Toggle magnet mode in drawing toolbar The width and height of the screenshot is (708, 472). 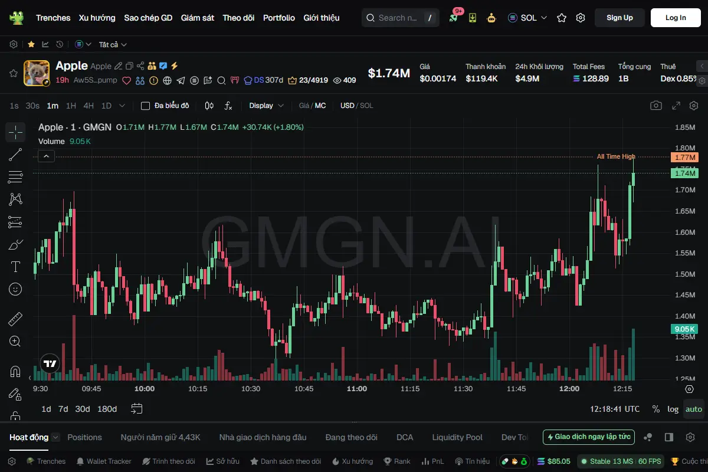point(15,372)
